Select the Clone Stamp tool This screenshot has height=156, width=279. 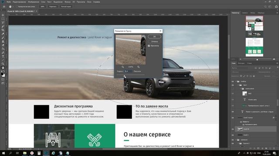pos(3,41)
